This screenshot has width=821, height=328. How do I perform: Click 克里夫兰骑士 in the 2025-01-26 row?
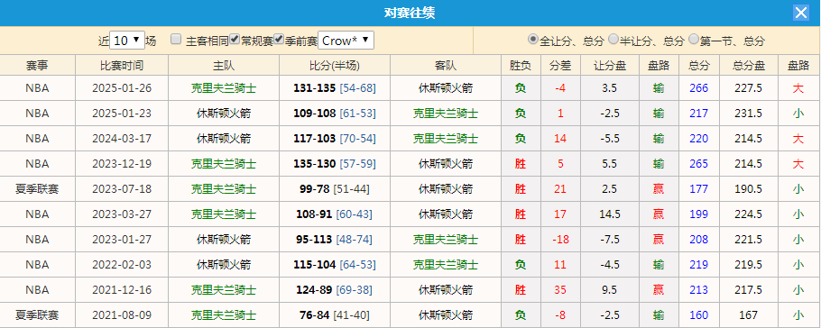click(x=224, y=88)
